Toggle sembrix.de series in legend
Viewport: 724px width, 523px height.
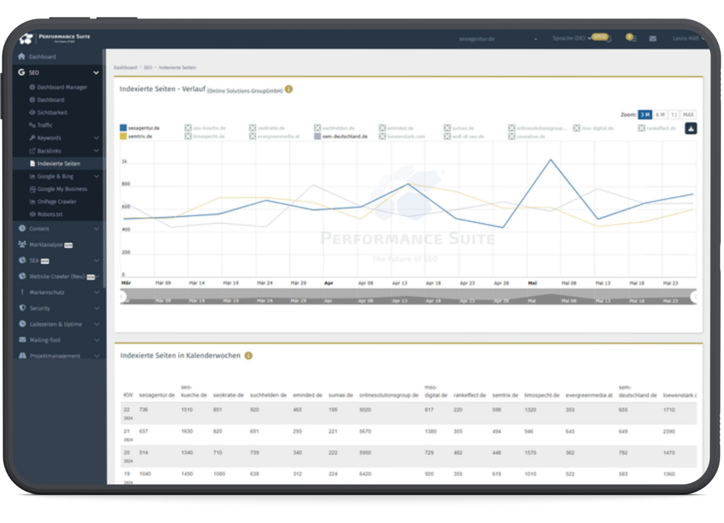click(136, 136)
